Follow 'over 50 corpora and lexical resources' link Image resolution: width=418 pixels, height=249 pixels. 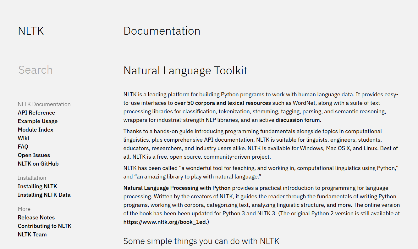click(x=223, y=103)
